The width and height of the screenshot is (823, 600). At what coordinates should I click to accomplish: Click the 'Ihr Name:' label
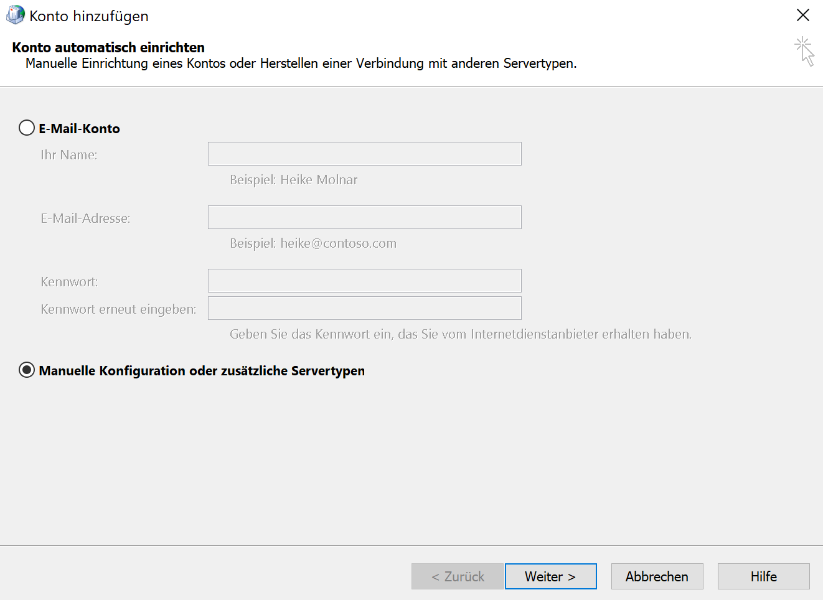click(69, 155)
